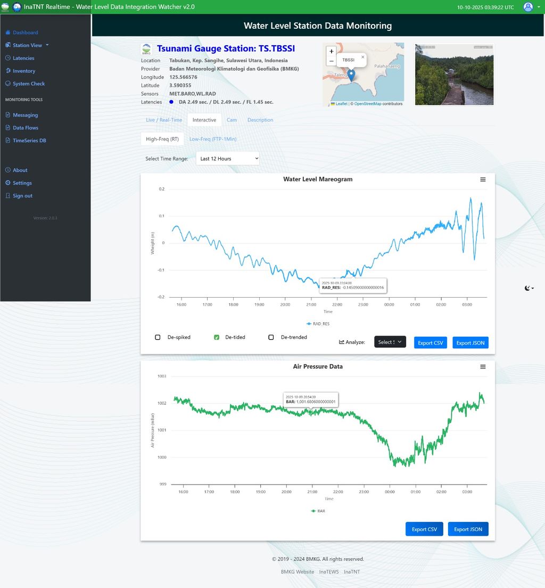Toggle the RAD_RES legend series

318,323
